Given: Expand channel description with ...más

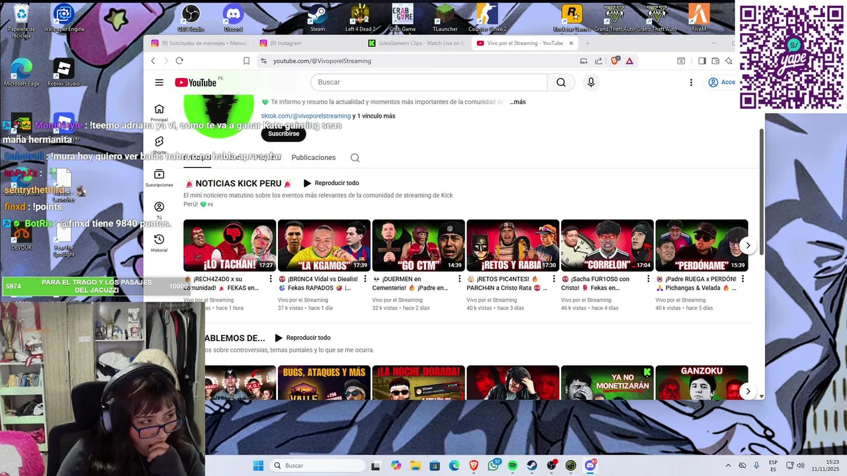Looking at the screenshot, I should 517,102.
